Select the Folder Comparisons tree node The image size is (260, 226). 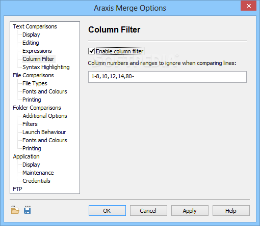pyautogui.click(x=37, y=108)
